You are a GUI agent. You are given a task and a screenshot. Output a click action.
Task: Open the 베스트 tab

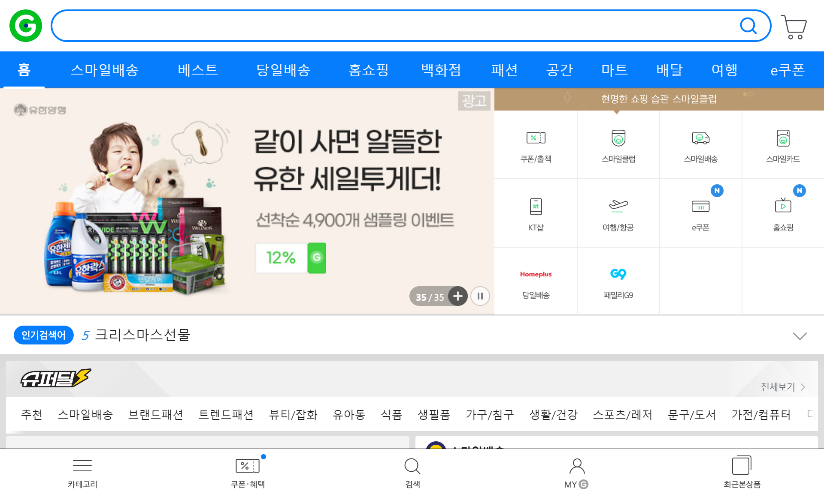coord(198,70)
